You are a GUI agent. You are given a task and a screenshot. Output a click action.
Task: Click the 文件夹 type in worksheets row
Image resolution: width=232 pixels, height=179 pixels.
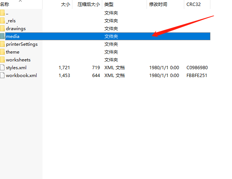point(111,60)
